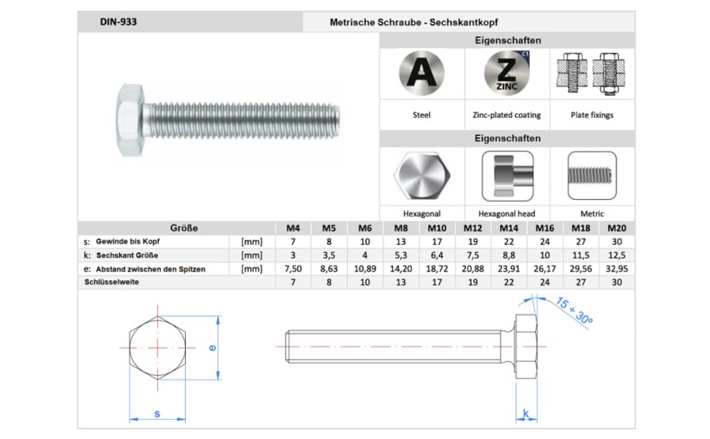Image resolution: width=710 pixels, height=439 pixels.
Task: Select the M4 size column header
Action: (293, 228)
